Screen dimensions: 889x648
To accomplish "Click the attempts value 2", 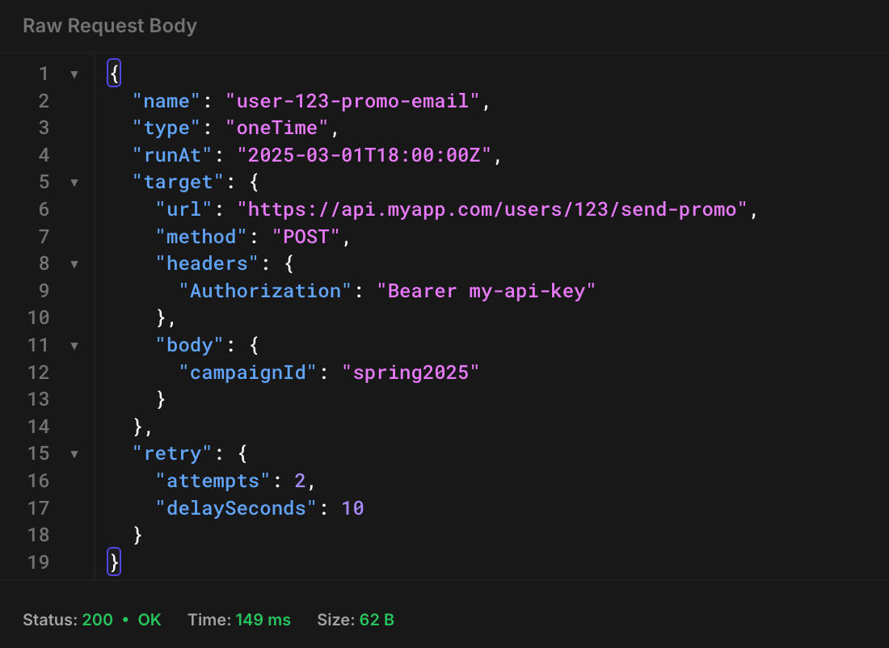I will coord(299,481).
